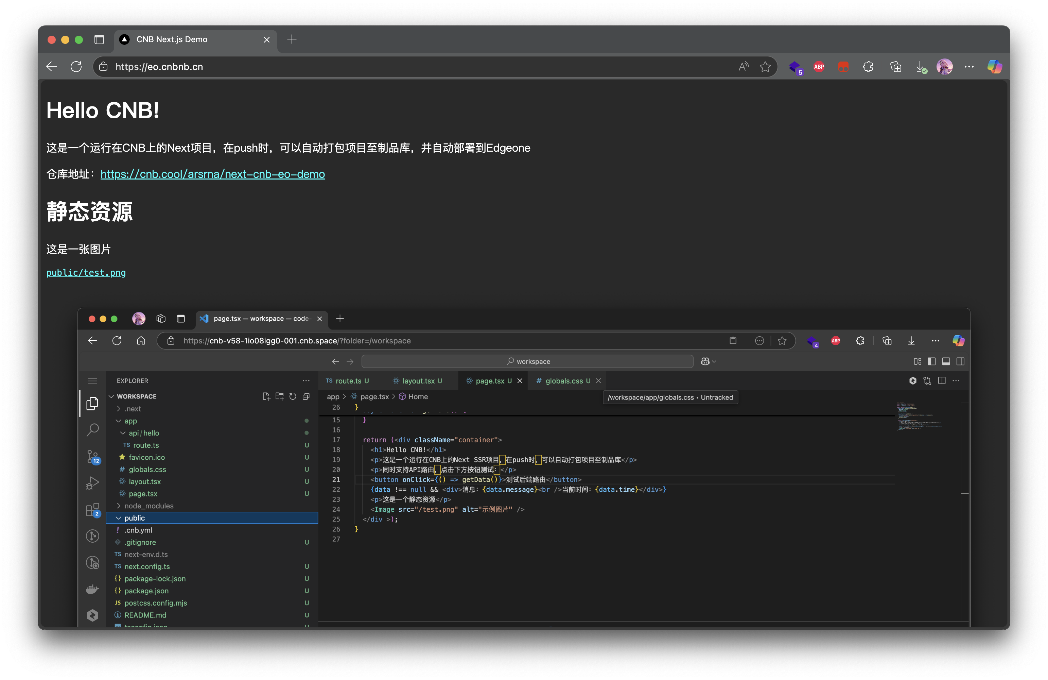
Task: Open downloads with the green checkmark badge
Action: tap(920, 67)
